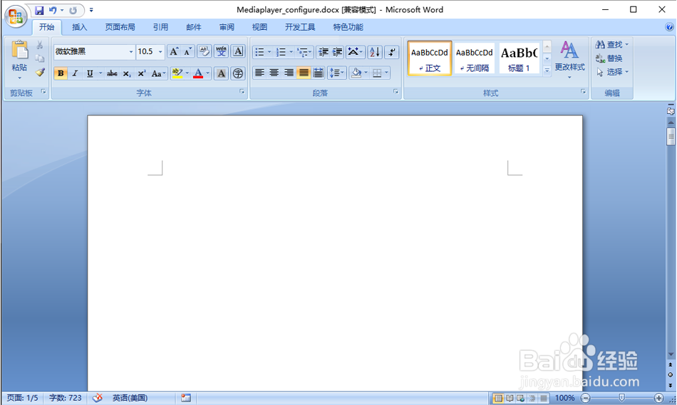Open bullets list dropdown
Viewport: 677px width, 405px height.
tap(269, 52)
